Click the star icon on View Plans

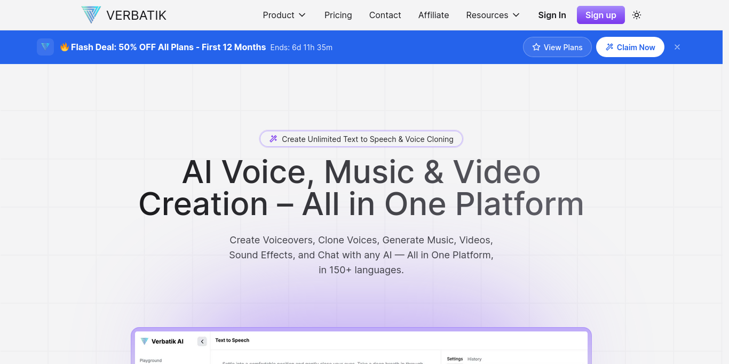click(536, 47)
